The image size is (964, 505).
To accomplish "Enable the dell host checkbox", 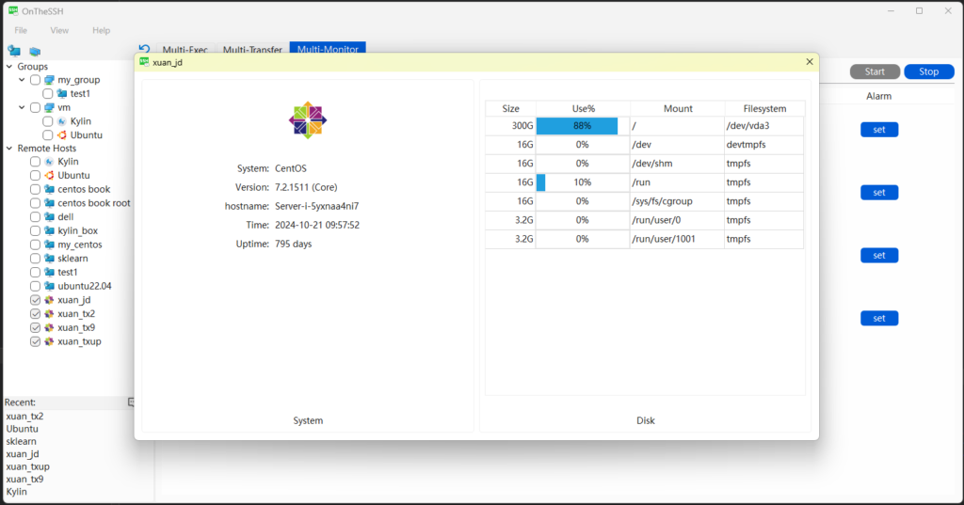I will coord(35,217).
